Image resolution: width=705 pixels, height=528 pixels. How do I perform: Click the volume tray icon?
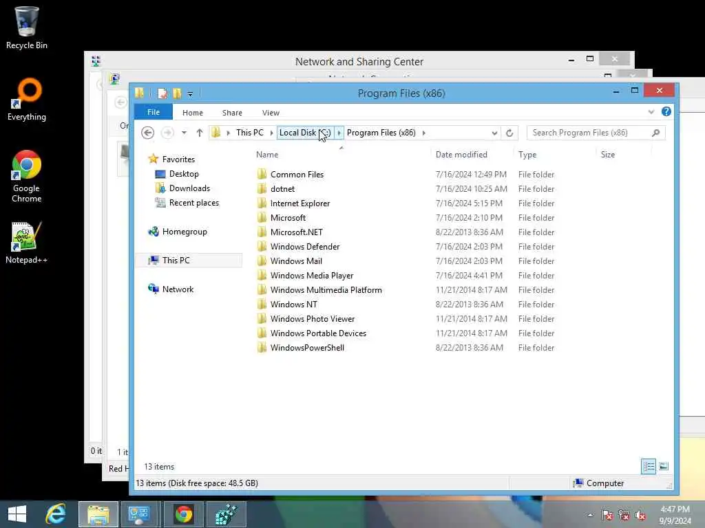pos(641,515)
